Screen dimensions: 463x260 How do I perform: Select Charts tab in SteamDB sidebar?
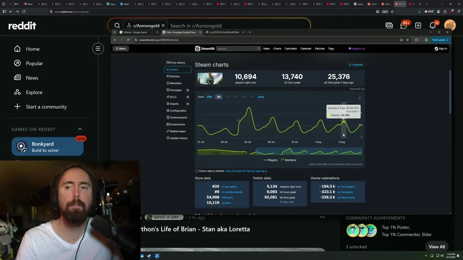tap(178, 69)
